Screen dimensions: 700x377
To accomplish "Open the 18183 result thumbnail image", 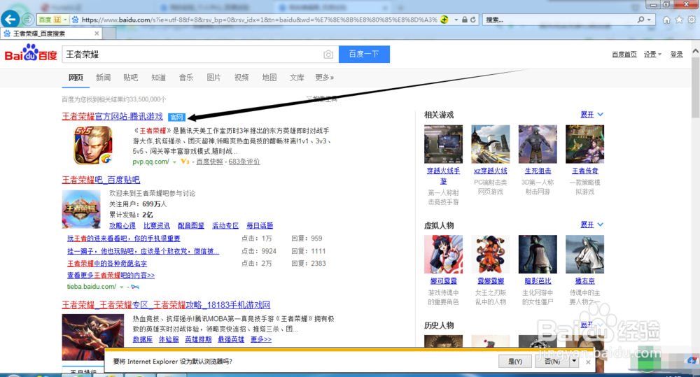I will coord(93,337).
